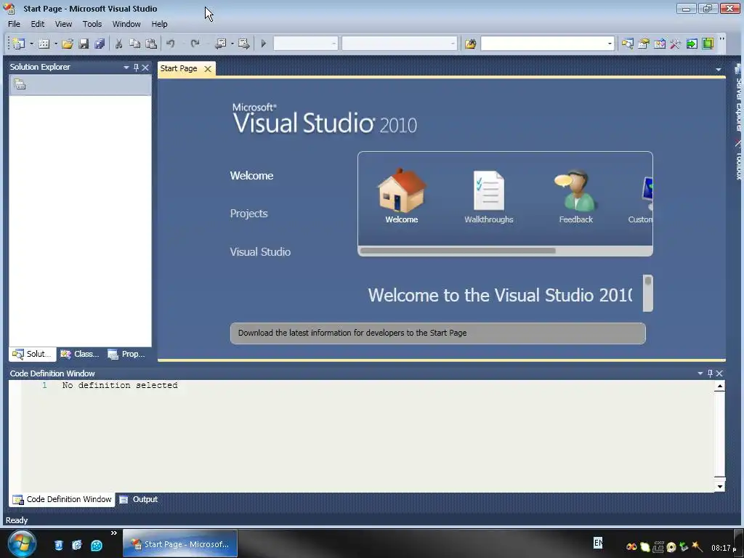Open the File menu
This screenshot has width=744, height=558.
[14, 24]
